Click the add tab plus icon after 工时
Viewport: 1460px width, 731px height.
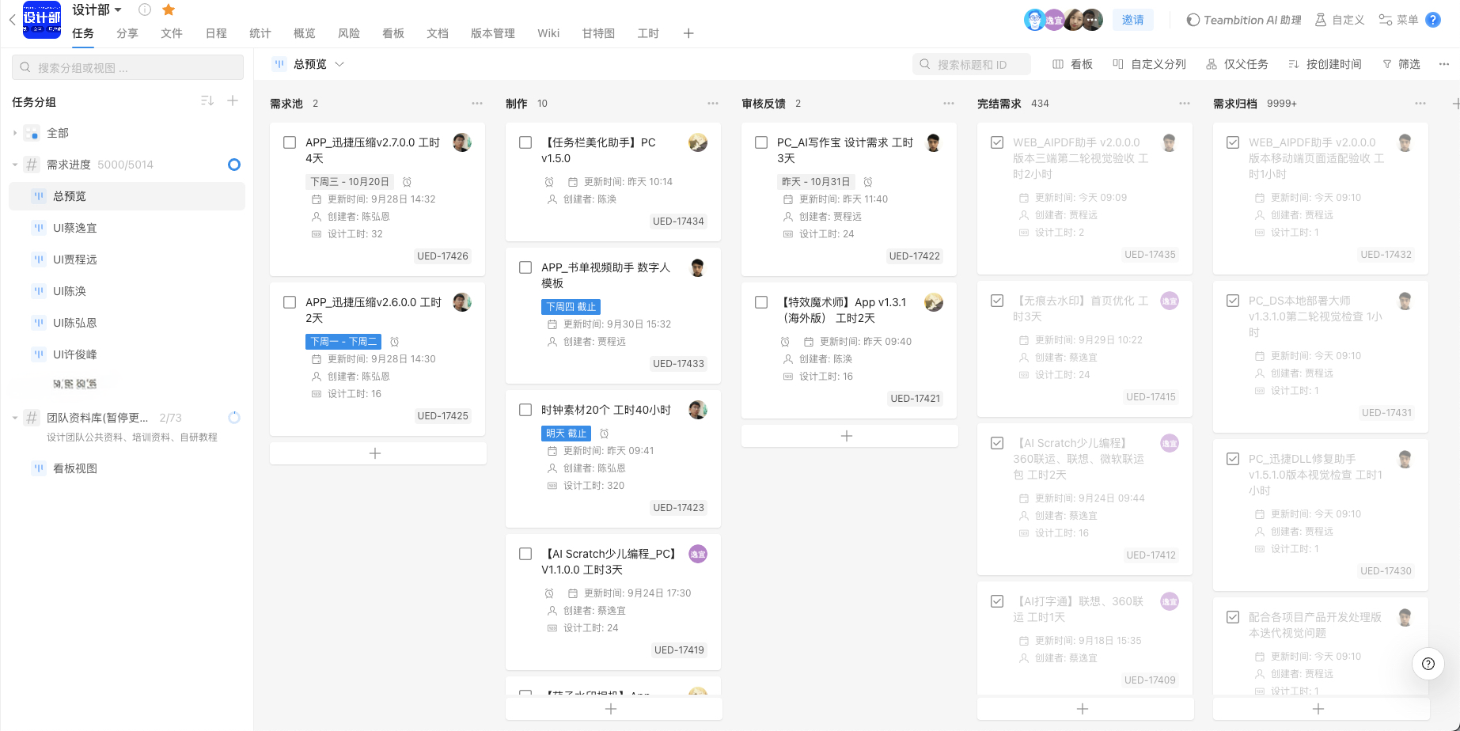[688, 33]
